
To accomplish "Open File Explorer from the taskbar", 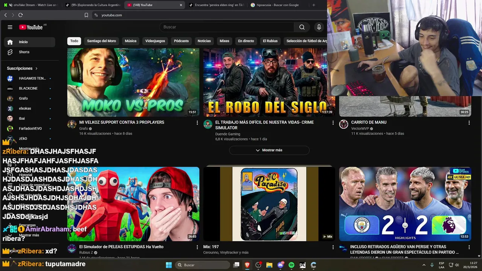I will click(269, 265).
